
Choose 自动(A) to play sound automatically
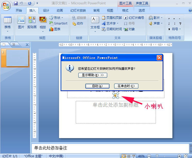[97, 86]
